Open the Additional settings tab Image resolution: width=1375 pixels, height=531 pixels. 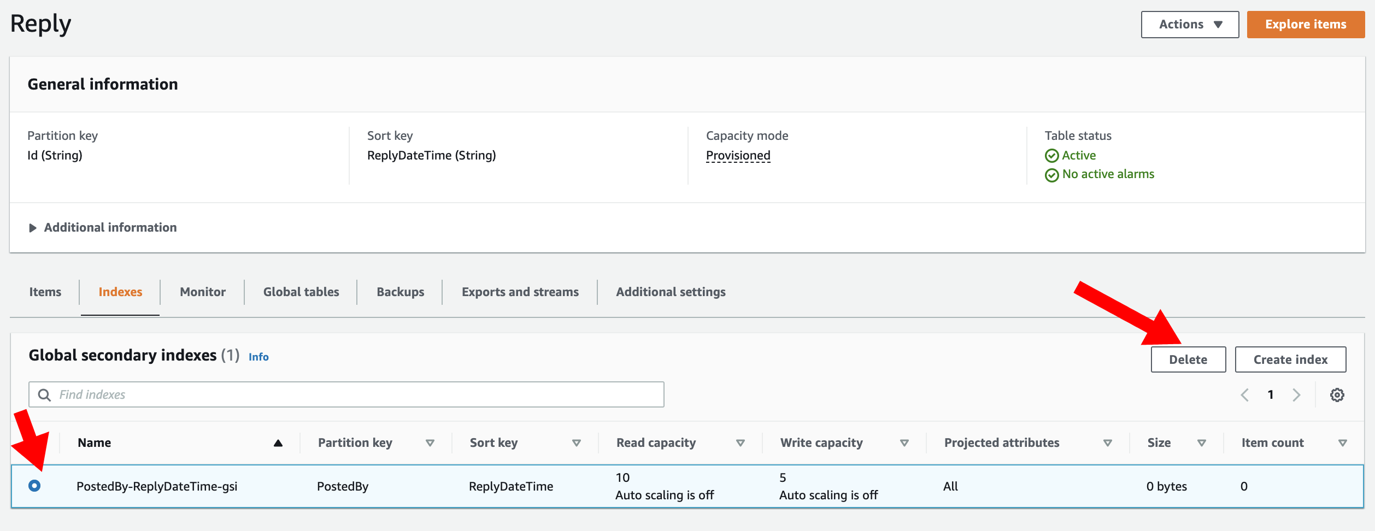click(x=671, y=292)
